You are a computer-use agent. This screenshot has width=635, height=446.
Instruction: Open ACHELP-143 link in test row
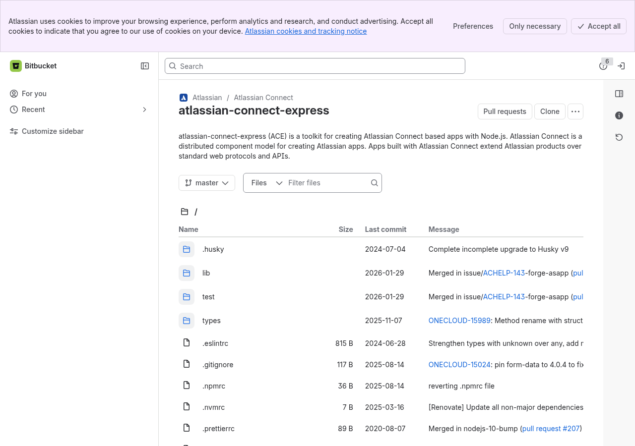coord(504,297)
